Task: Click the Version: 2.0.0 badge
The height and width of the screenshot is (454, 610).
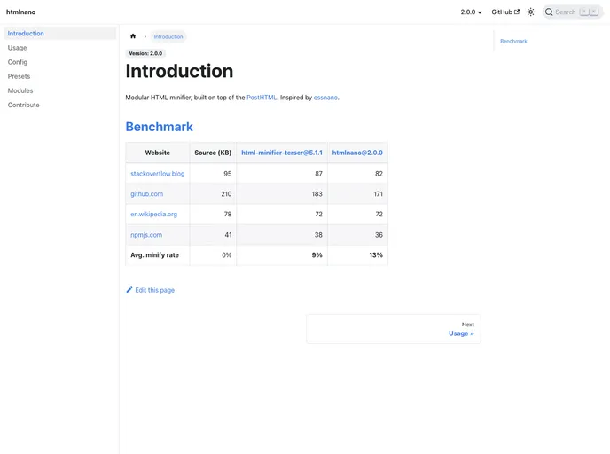Action: pos(145,53)
